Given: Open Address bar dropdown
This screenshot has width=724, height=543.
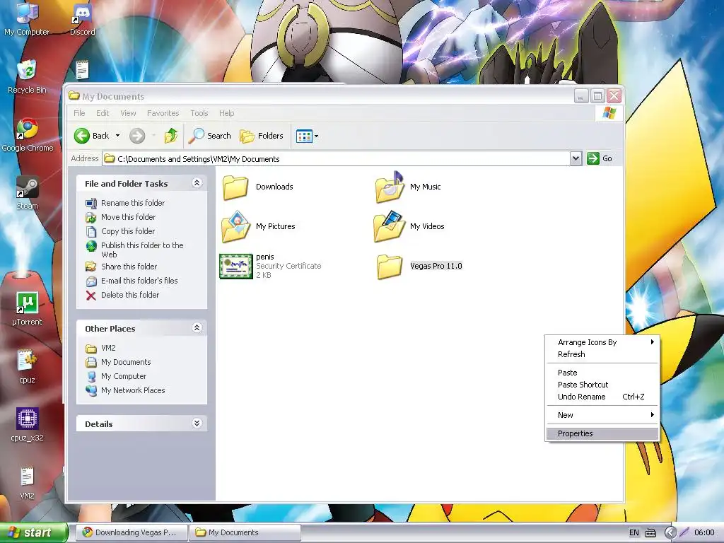Looking at the screenshot, I should pos(576,158).
